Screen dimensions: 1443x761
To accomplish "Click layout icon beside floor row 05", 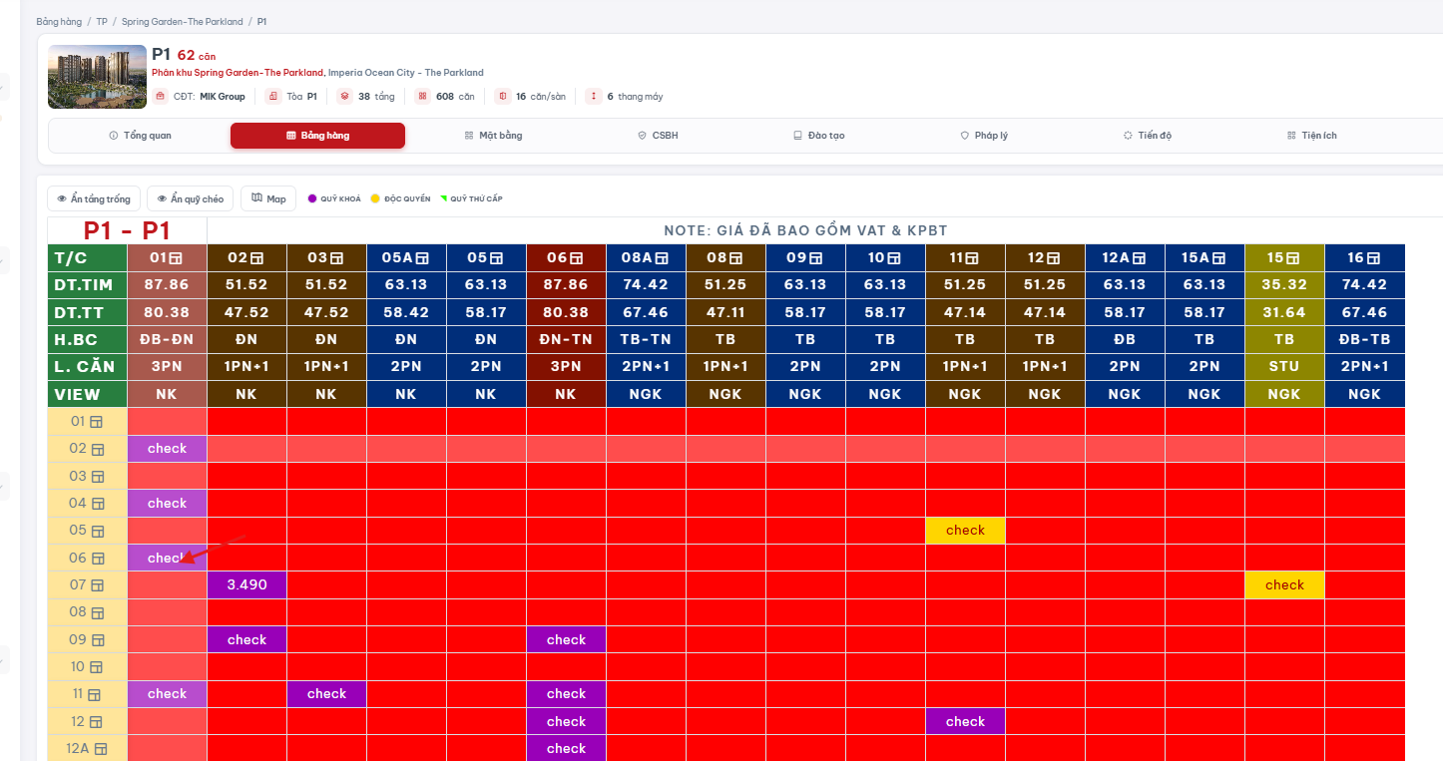I will coord(97,532).
